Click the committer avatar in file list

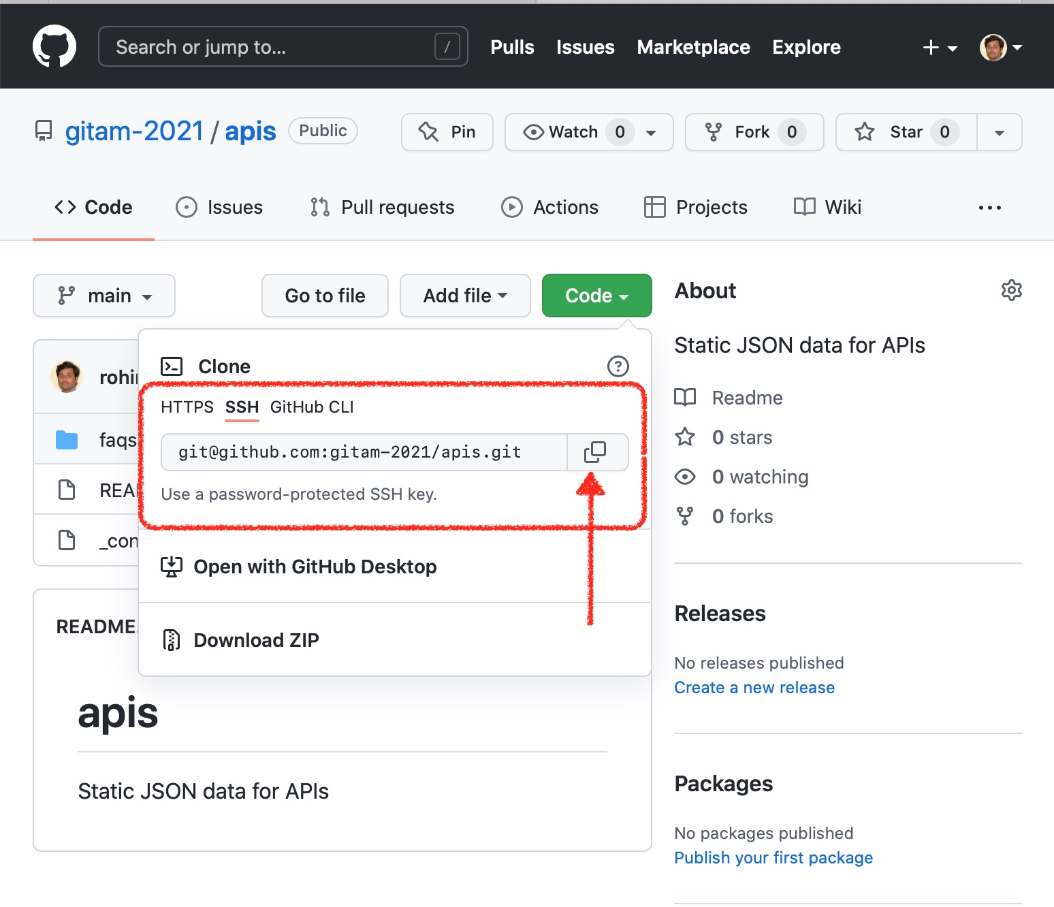pos(67,377)
